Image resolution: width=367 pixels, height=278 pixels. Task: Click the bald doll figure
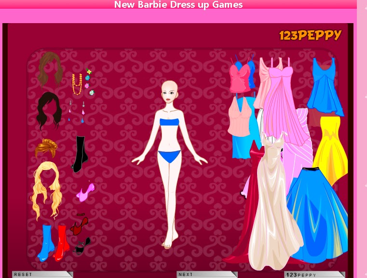coord(169,165)
